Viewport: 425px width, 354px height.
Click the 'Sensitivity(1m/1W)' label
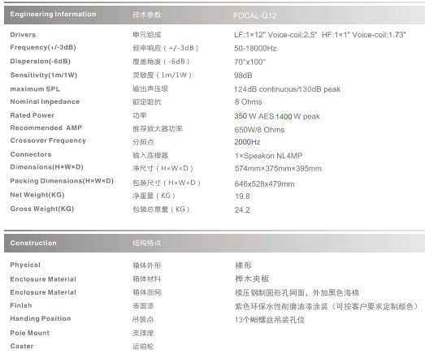[44, 75]
